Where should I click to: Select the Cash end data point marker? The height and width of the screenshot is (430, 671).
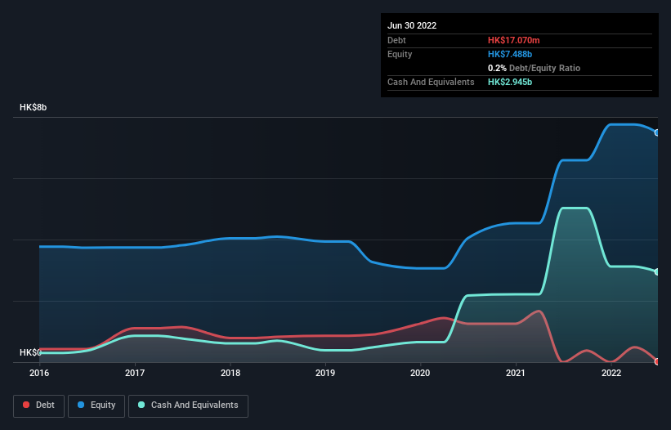pos(657,272)
